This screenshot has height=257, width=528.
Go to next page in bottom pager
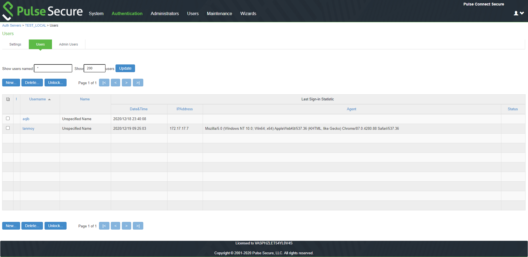coord(127,226)
